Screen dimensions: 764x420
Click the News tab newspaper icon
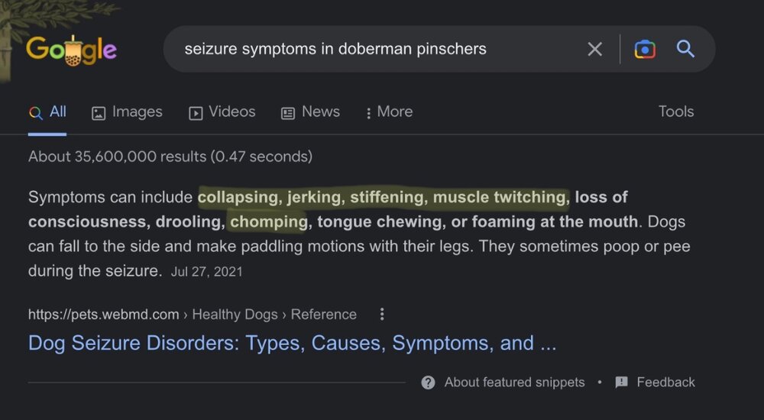click(288, 113)
